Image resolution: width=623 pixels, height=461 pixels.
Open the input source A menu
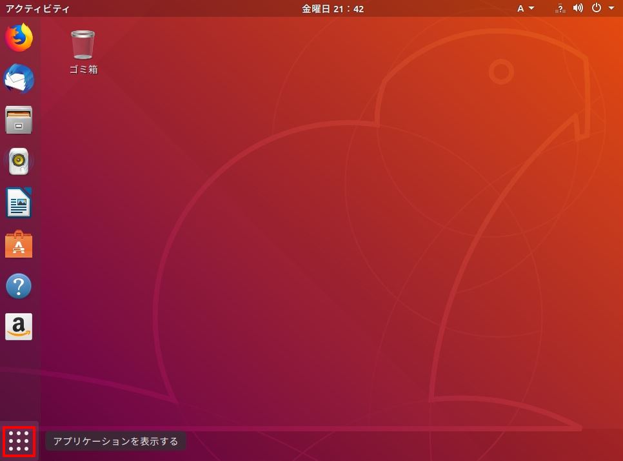525,8
